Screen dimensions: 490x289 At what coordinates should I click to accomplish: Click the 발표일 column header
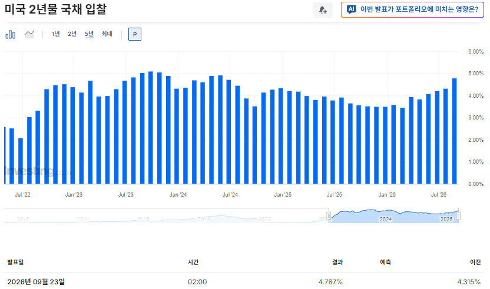(16, 262)
